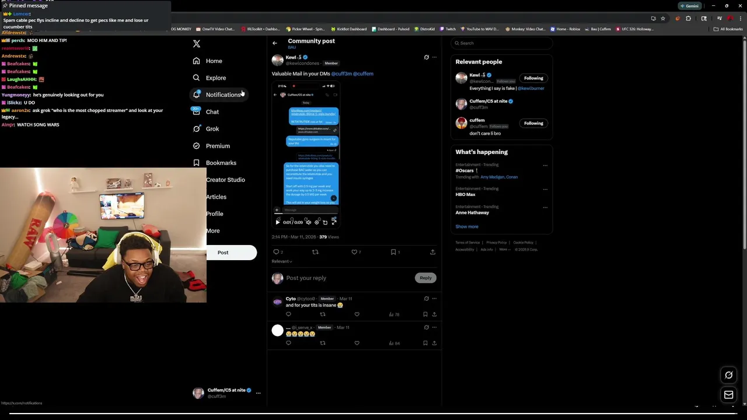Open options for the #Oscars trend
Screen dimensions: 747x420
pos(545,166)
